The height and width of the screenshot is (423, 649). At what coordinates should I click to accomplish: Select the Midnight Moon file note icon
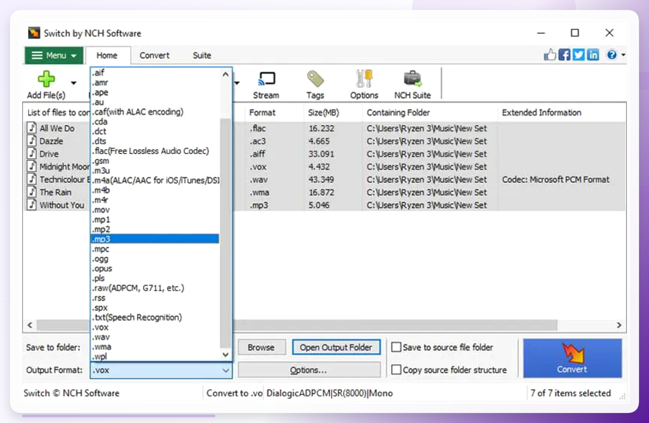[x=32, y=166]
